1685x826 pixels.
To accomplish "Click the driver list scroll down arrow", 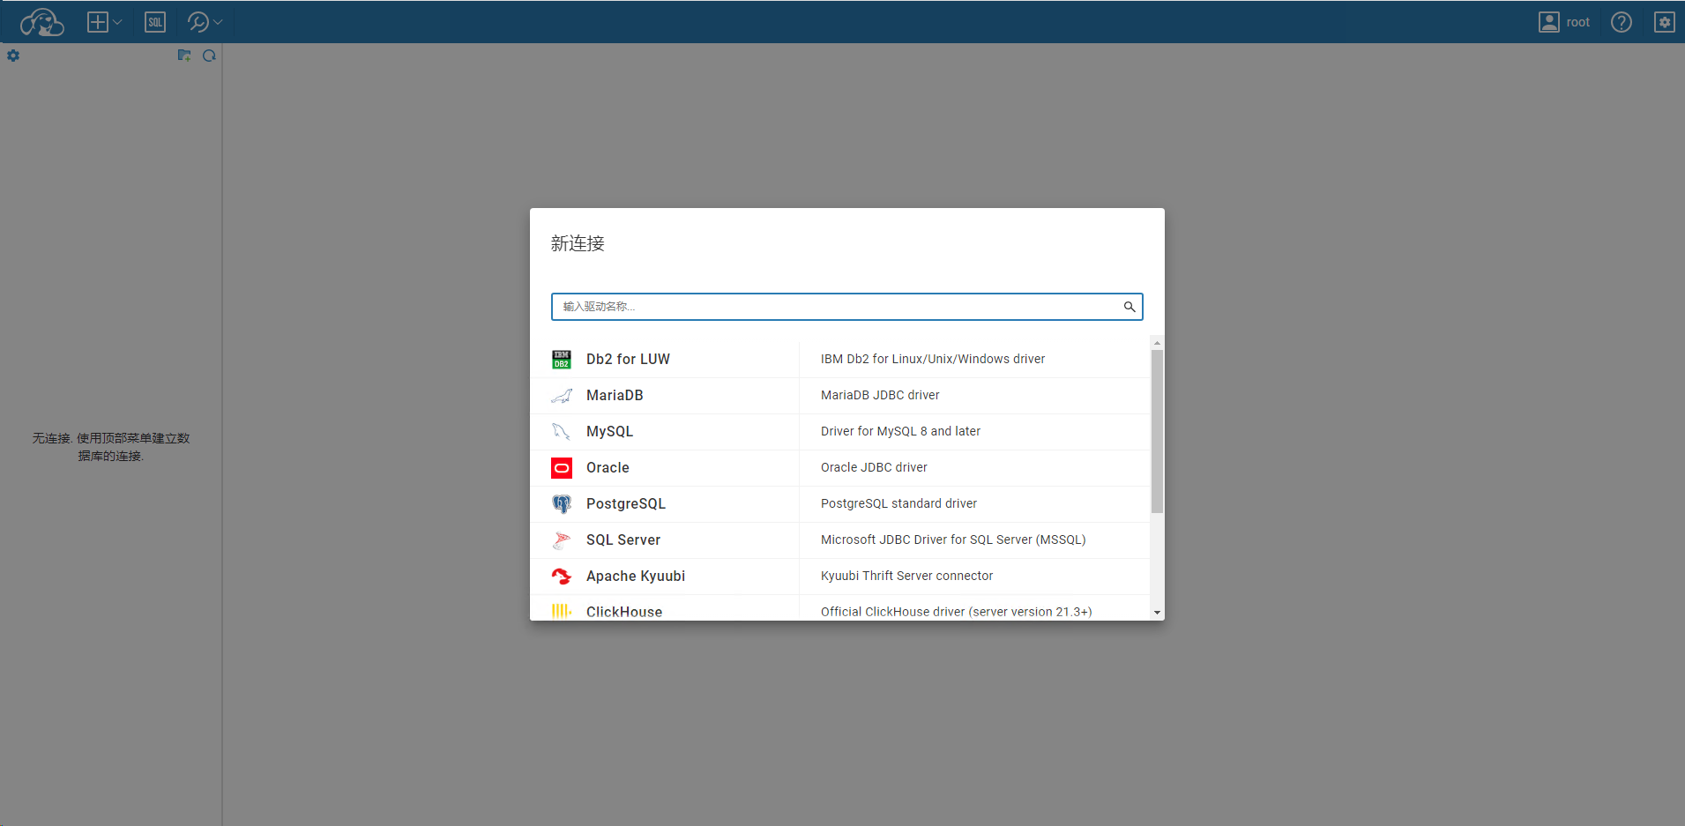I will coord(1157,613).
